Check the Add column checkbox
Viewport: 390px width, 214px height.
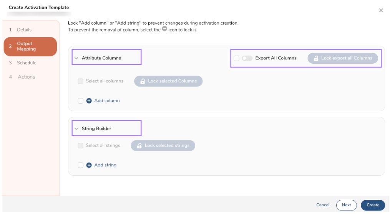point(81,101)
